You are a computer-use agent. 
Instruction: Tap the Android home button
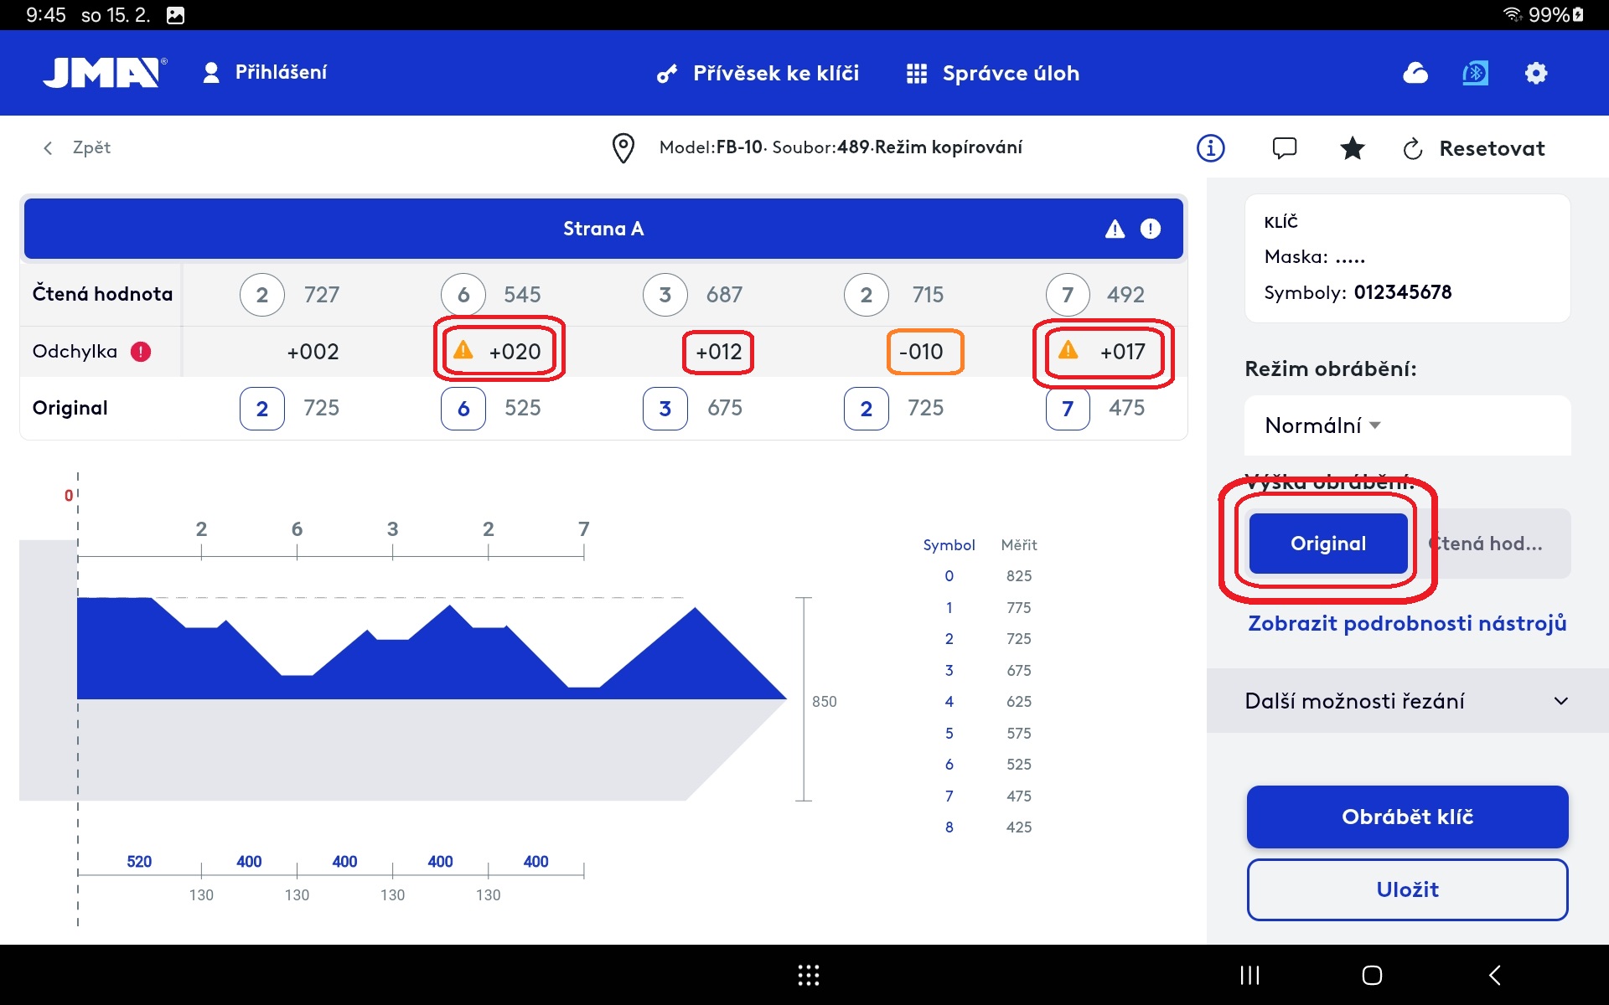pos(1371,975)
